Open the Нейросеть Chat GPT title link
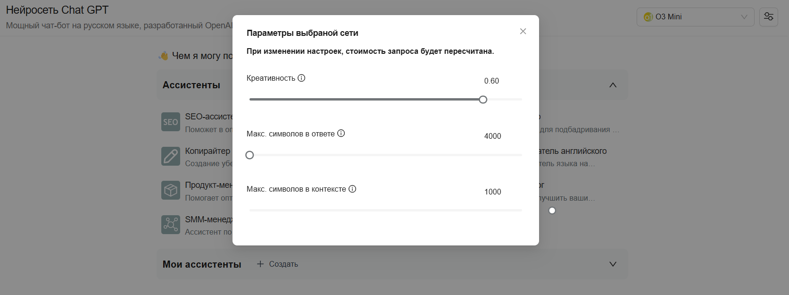This screenshot has height=295, width=789. [x=58, y=9]
